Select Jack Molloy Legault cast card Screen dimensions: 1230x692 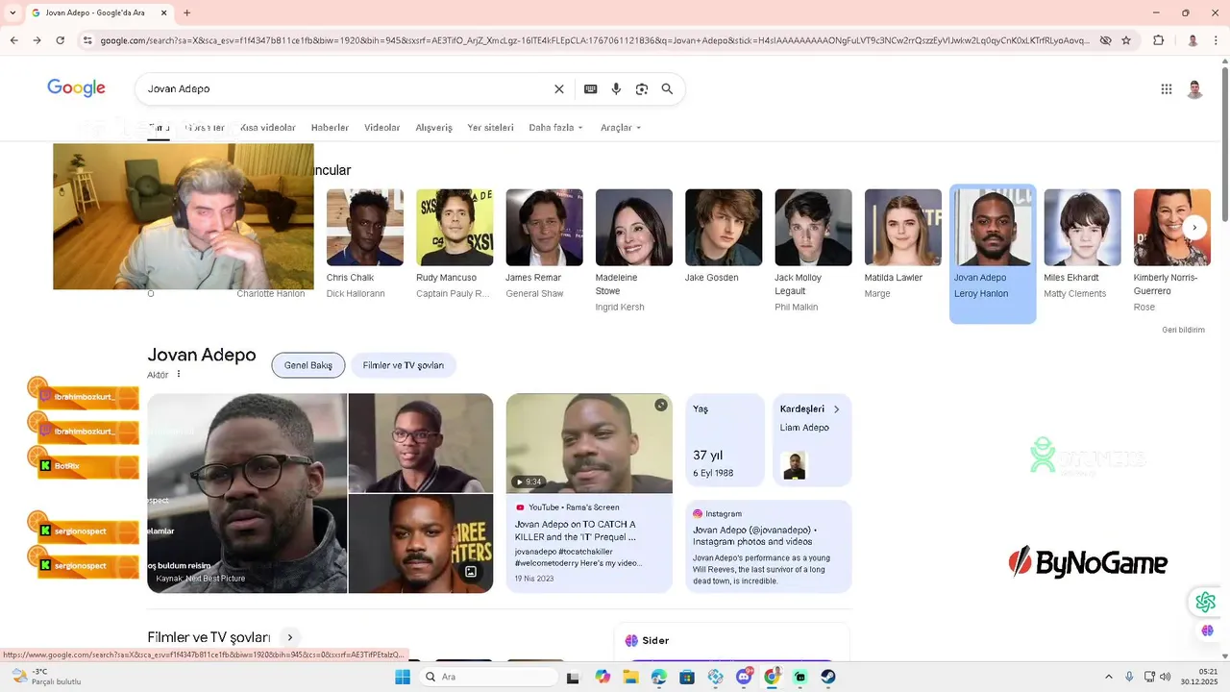[x=813, y=251]
